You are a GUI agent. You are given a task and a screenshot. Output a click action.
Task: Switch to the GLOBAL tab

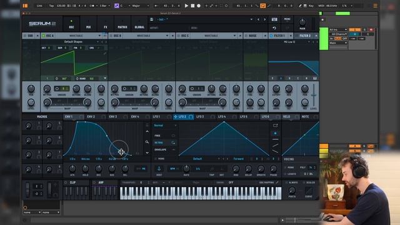coord(139,24)
